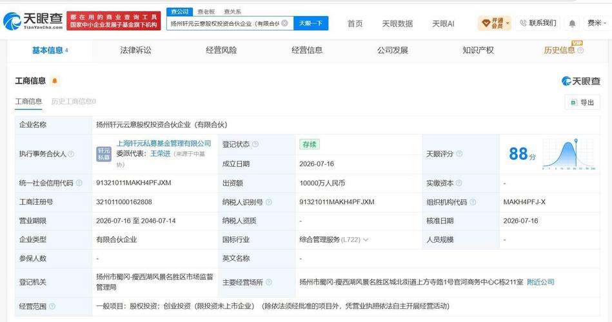Show help for 登记状态

(255, 144)
